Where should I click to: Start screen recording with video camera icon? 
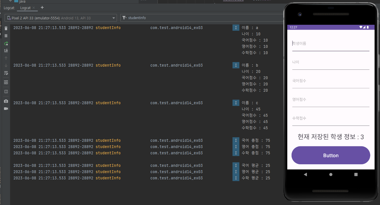click(6, 108)
